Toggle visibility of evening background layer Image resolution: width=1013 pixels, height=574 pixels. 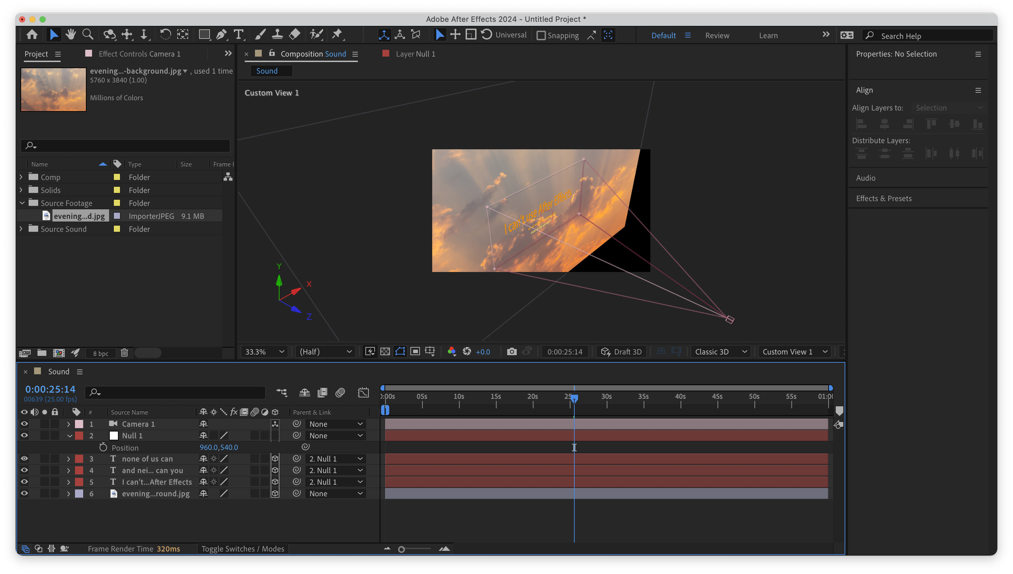pos(24,494)
